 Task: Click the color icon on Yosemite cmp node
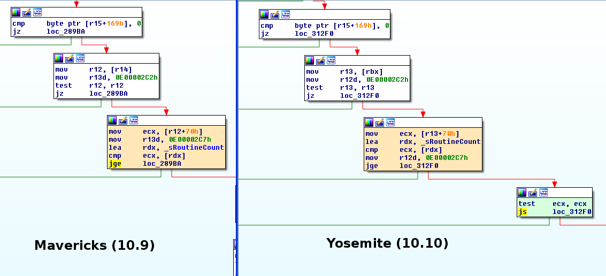tap(264, 14)
